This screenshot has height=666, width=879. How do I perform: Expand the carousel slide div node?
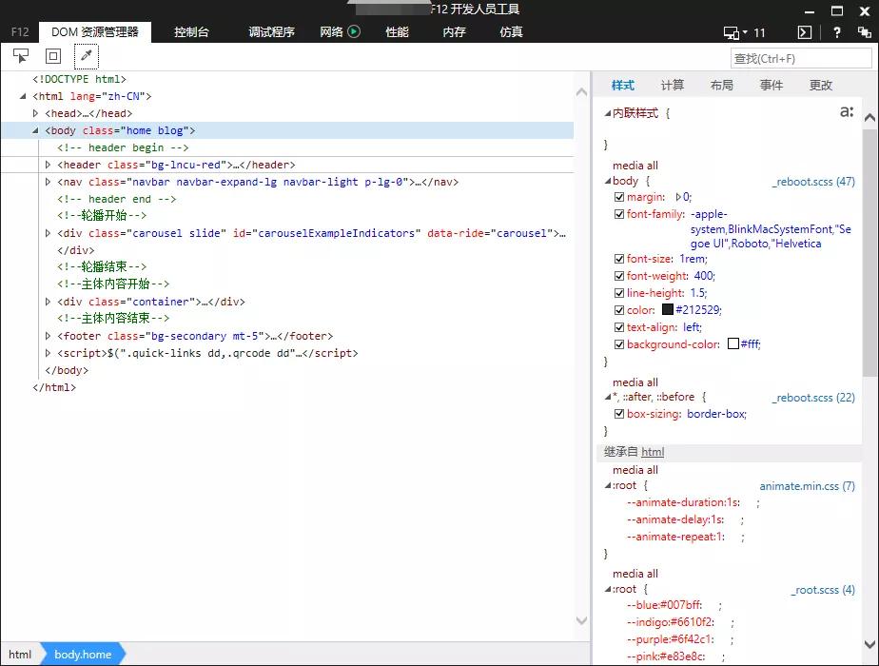pyautogui.click(x=48, y=233)
